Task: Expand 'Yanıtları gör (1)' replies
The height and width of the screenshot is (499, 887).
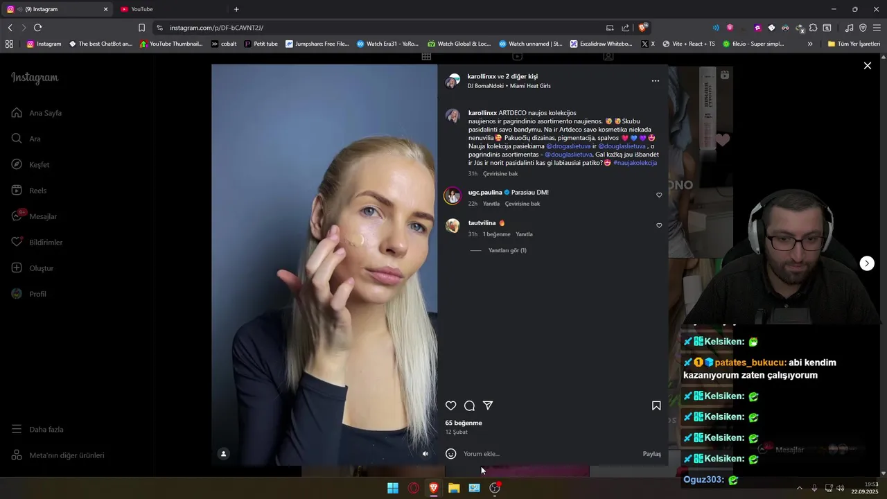Action: coord(507,250)
